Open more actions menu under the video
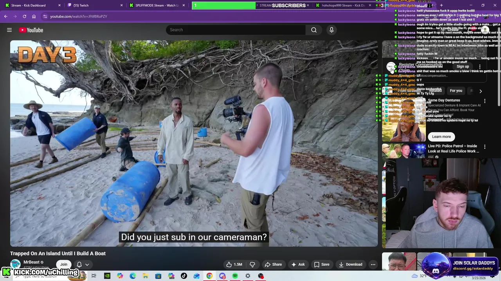501x281 pixels. (373, 264)
